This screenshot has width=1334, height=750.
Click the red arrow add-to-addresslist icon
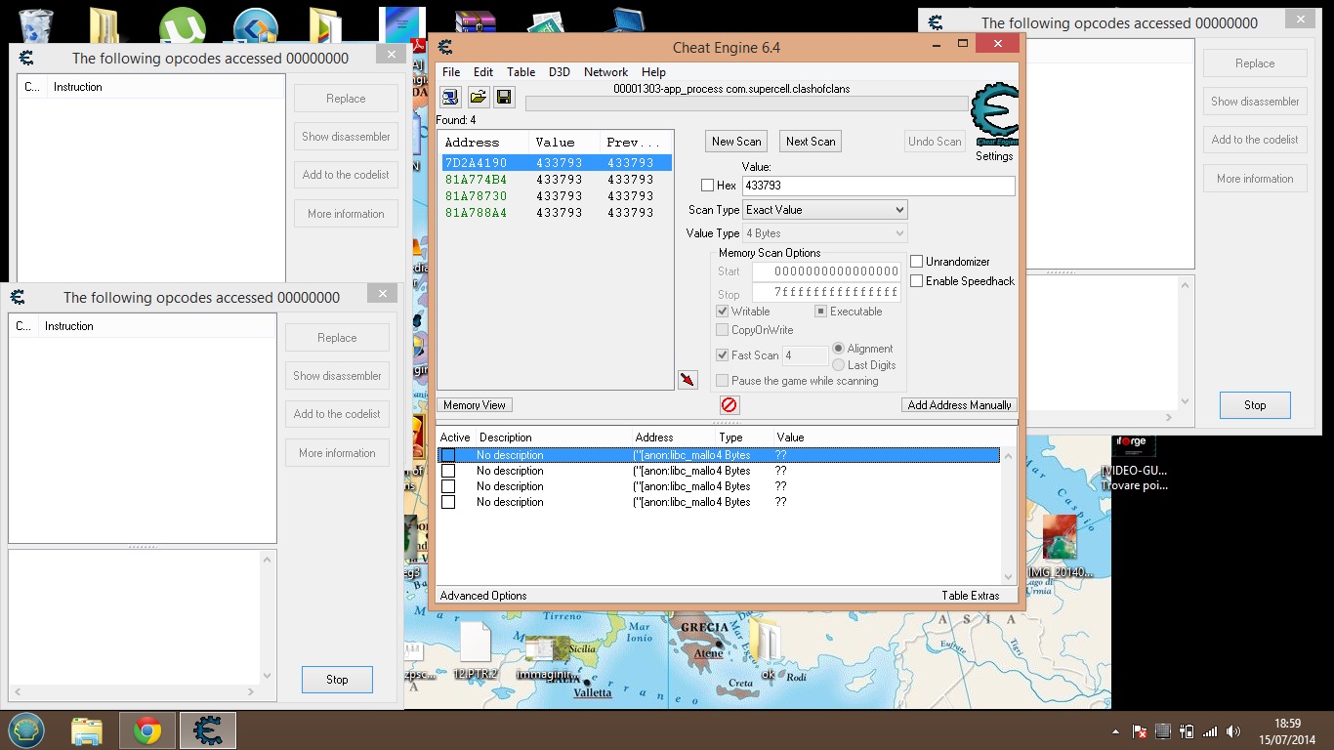(x=688, y=380)
